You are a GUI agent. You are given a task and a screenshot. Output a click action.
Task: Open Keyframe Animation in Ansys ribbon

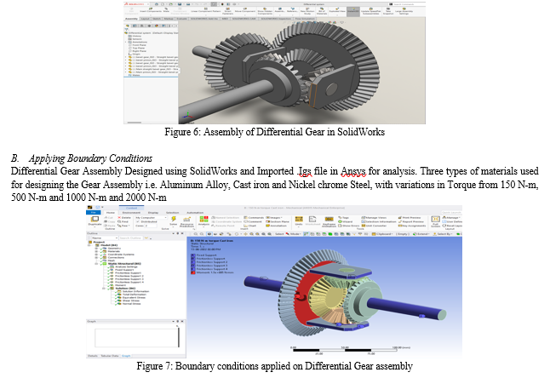click(329, 221)
